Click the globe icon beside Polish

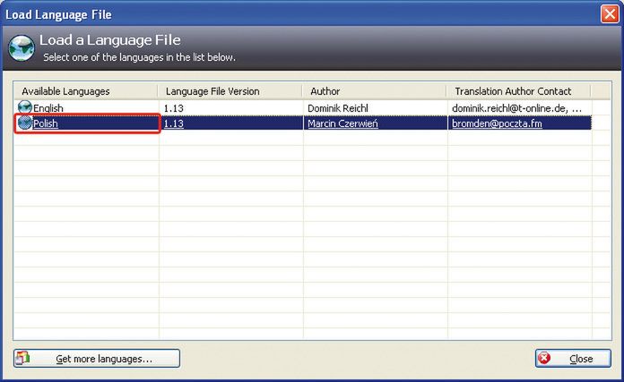(x=25, y=123)
